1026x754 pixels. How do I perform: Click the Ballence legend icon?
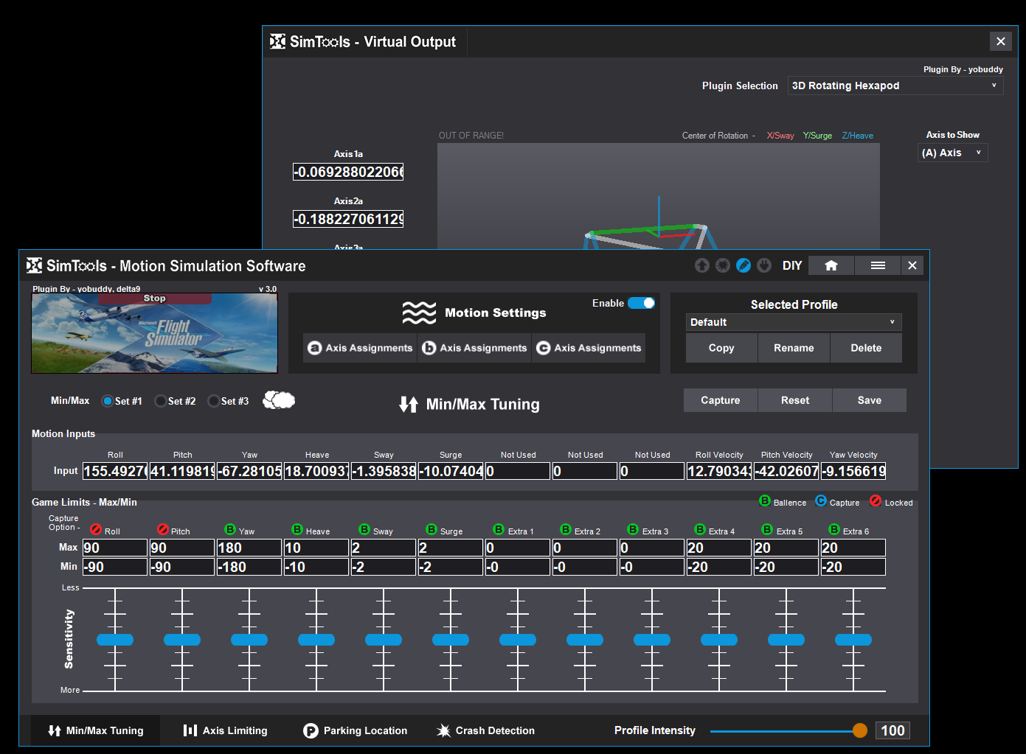click(765, 500)
